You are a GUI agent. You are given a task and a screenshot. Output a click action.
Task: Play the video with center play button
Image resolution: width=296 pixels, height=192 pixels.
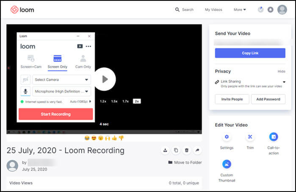[105, 79]
